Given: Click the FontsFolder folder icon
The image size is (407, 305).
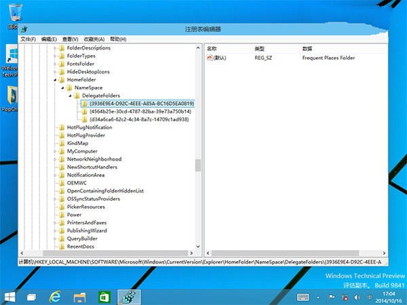Looking at the screenshot, I should pyautogui.click(x=62, y=64).
